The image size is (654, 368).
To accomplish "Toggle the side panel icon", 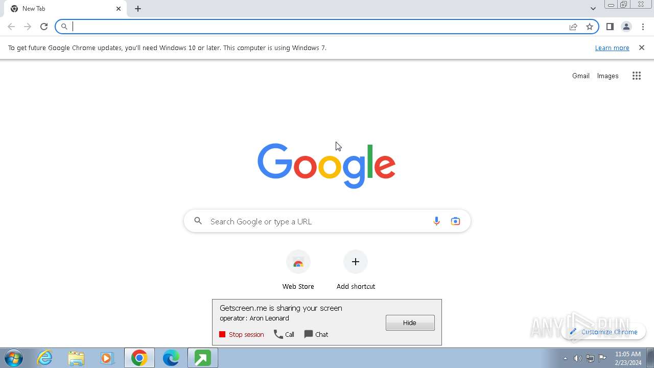I will 610,27.
